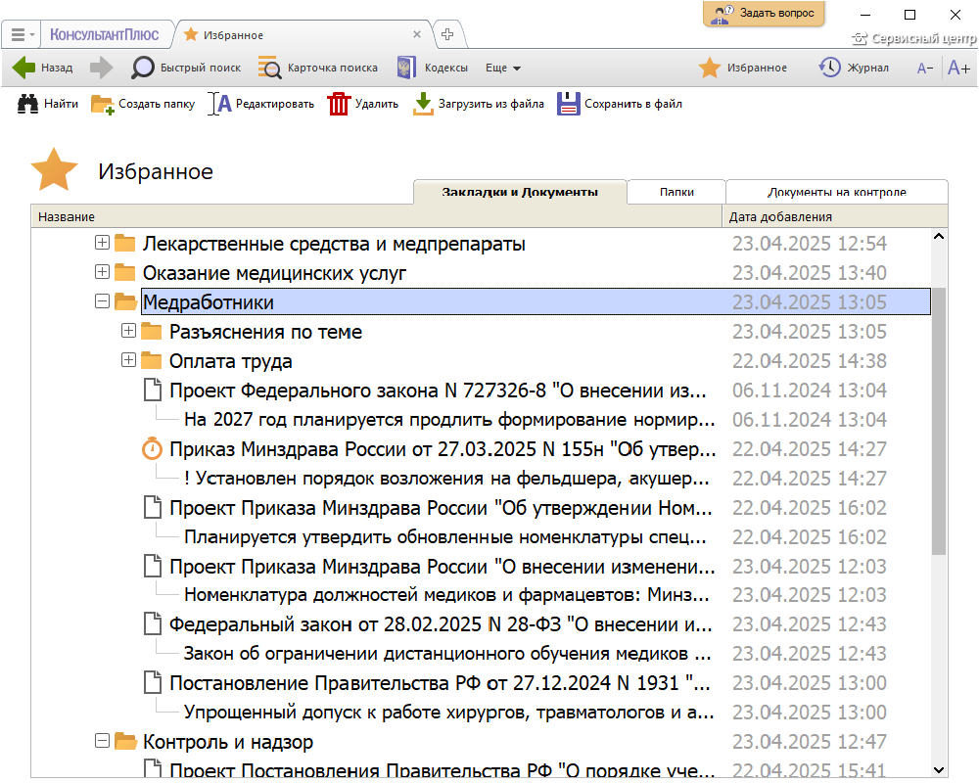
Task: Click the vertical scrollbar thumb
Action: point(939,422)
